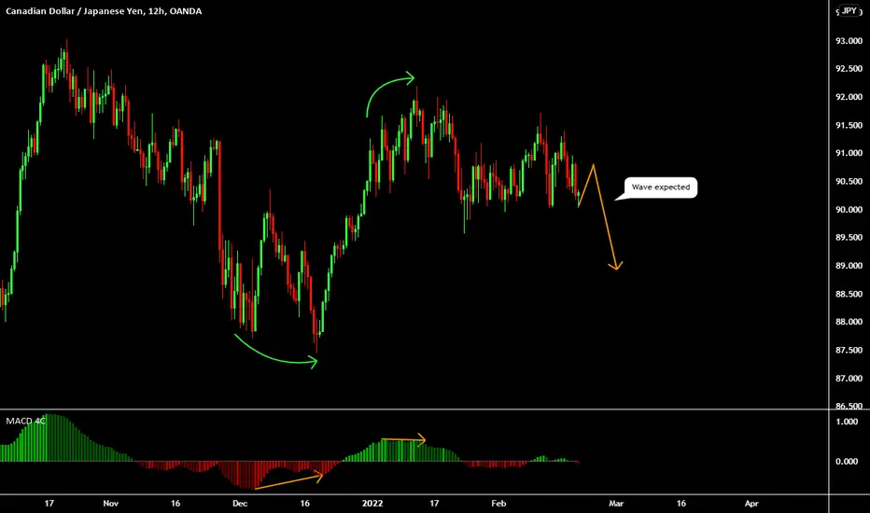Click the 87.500 price axis label

coord(849,350)
